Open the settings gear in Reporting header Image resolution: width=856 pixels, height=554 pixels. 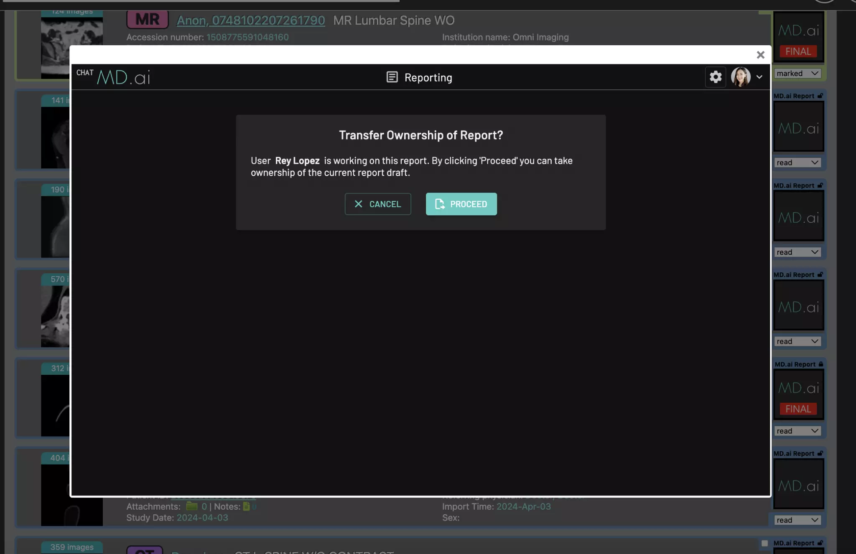716,77
